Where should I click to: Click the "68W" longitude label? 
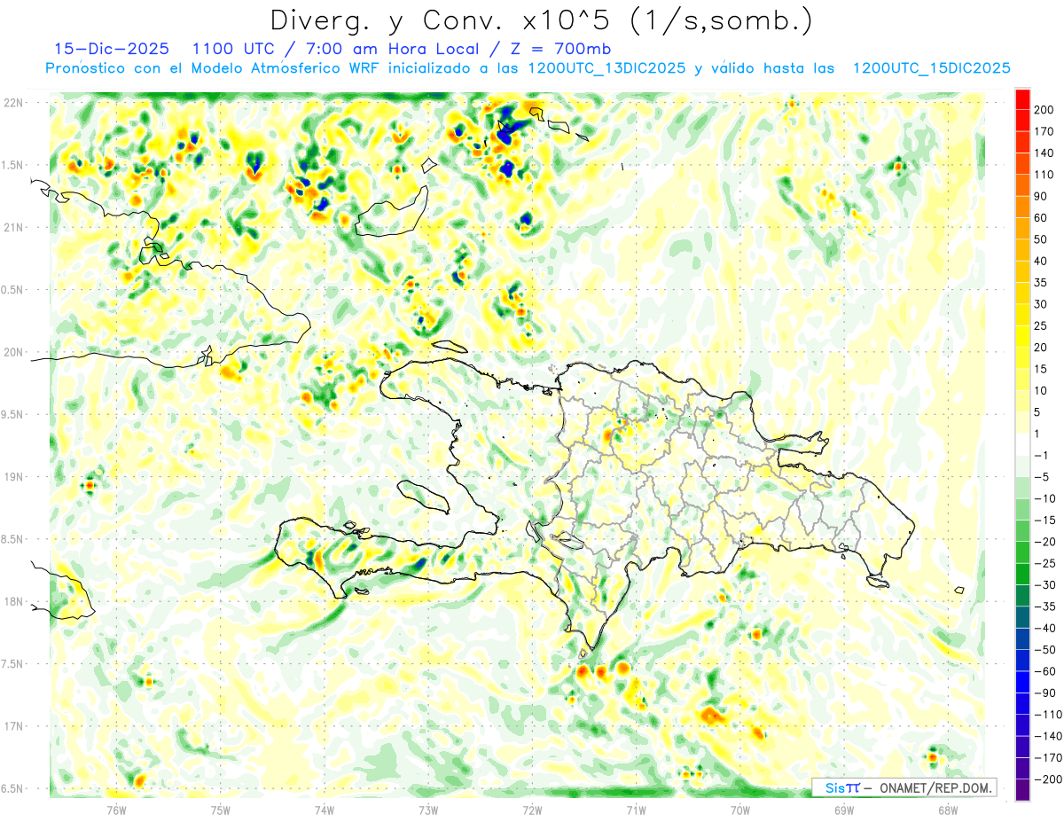948,810
